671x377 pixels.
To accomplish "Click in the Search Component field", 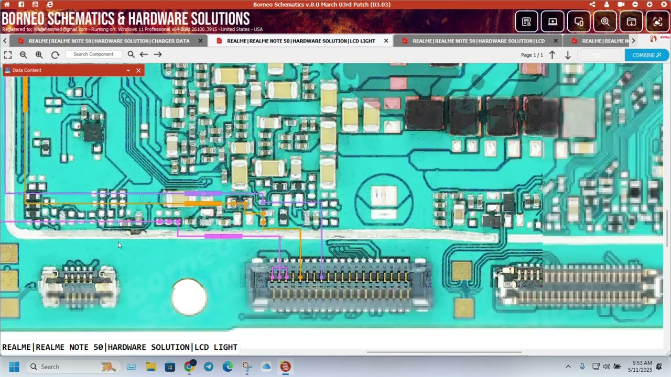I will (93, 54).
